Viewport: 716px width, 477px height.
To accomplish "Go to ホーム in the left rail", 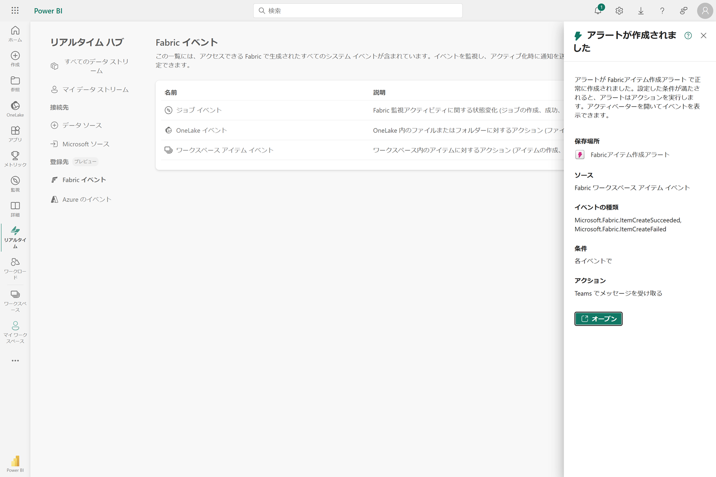I will pos(15,34).
